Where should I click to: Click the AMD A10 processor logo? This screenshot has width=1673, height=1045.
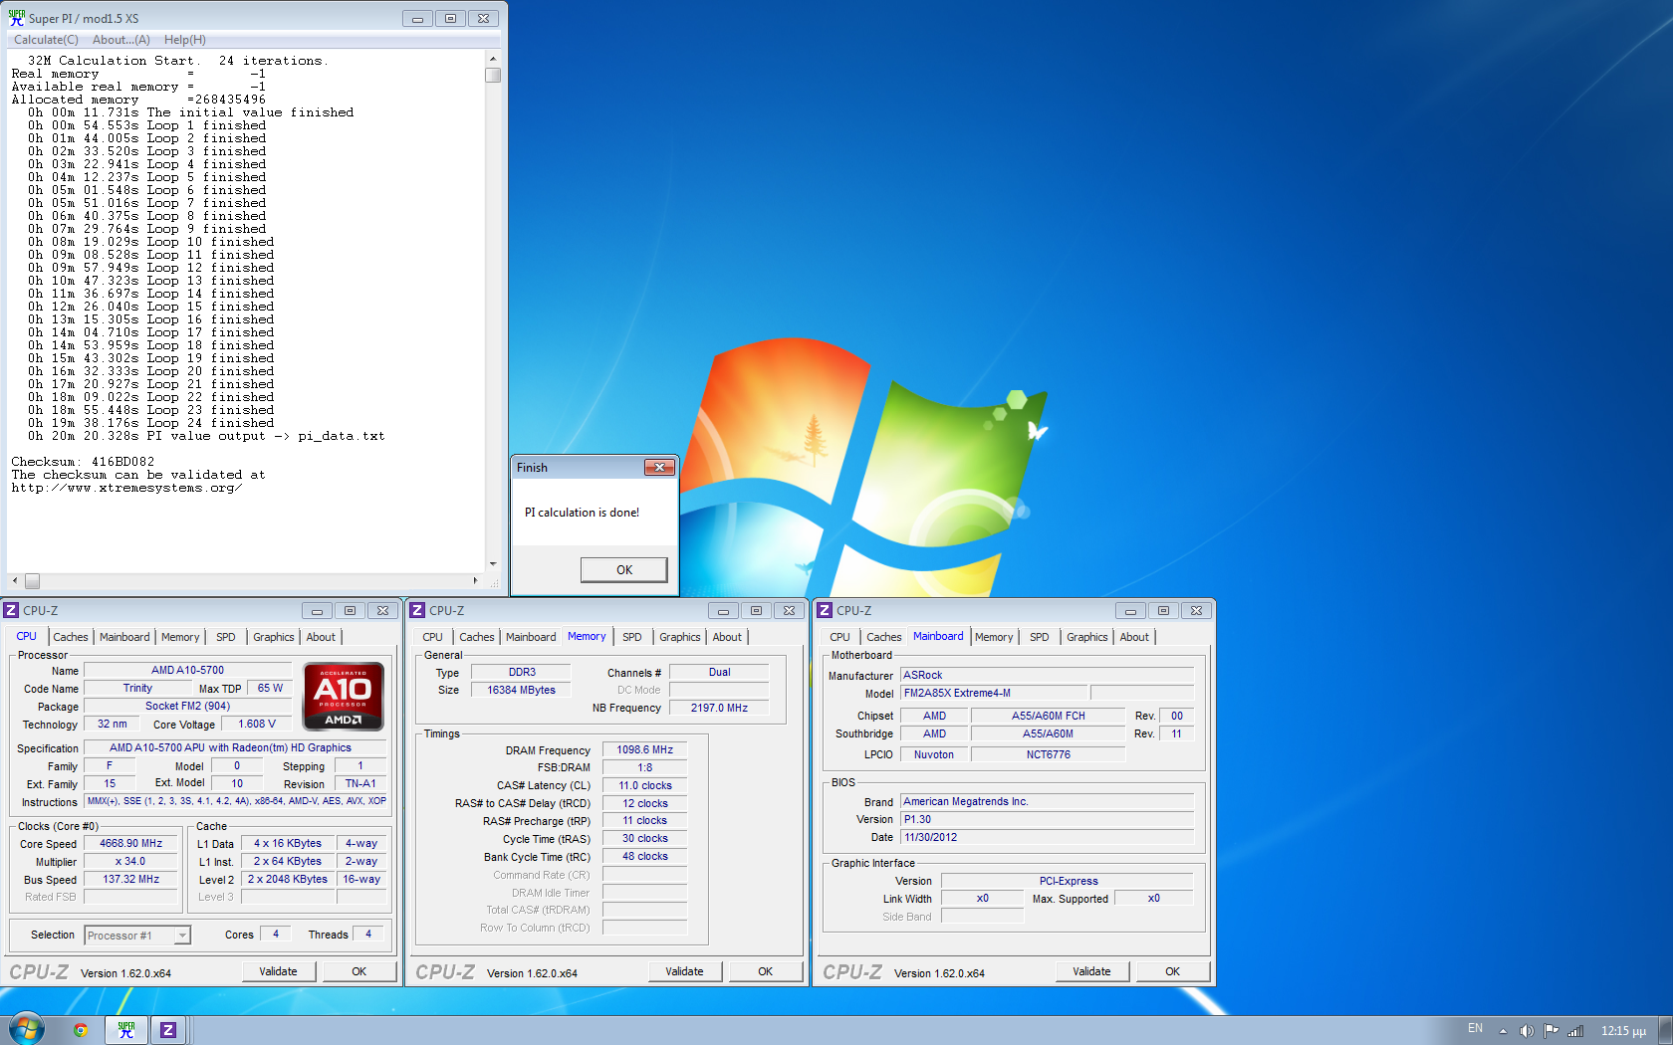point(344,697)
